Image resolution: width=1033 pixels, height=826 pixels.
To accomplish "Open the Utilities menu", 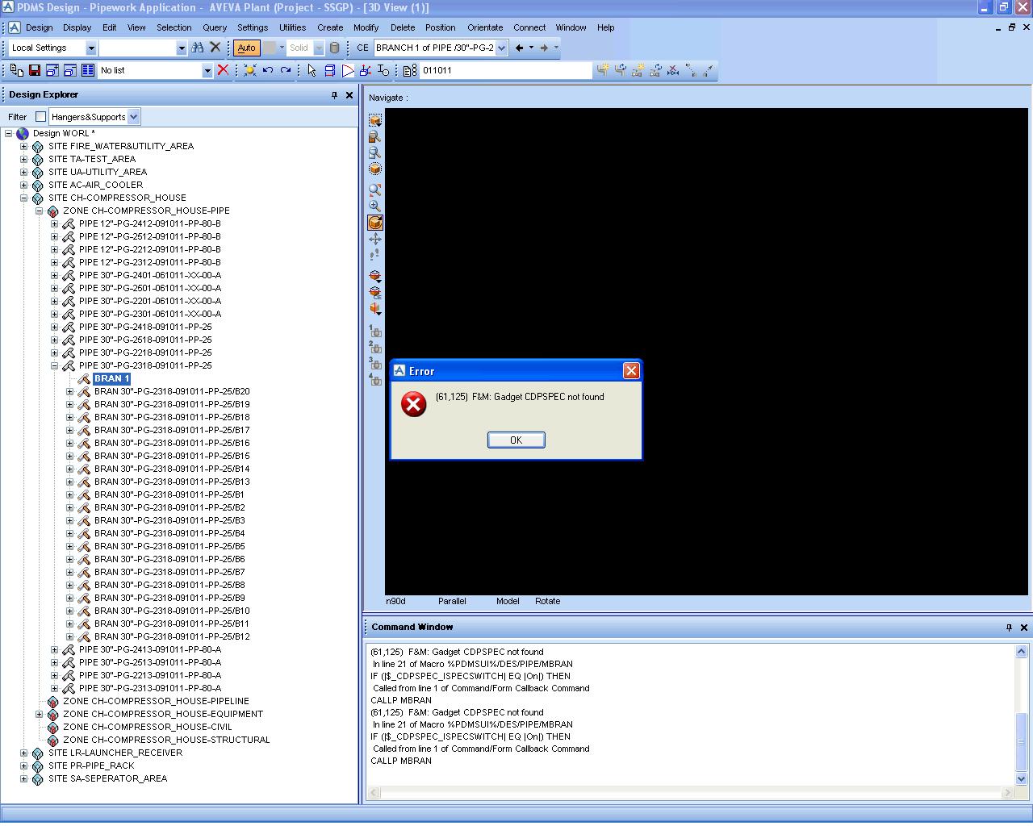I will (292, 27).
